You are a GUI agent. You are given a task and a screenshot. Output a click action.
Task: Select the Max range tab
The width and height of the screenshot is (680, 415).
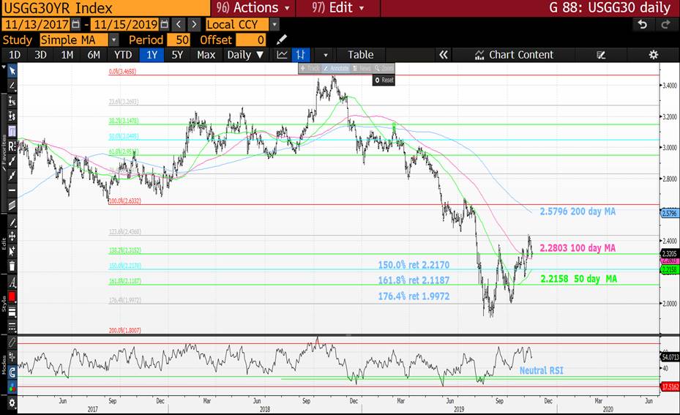point(206,55)
